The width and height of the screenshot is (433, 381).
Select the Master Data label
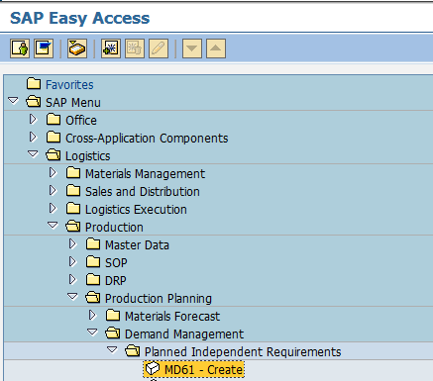(x=137, y=245)
